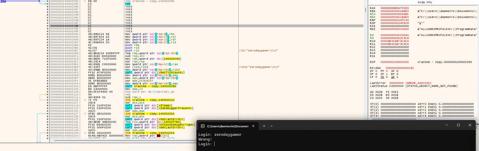479x151 pixels.
Task: Click the RIP marker label in the gutter
Action: pos(3,1)
